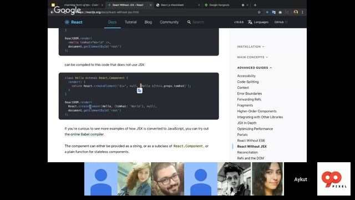
Task: Click the Google Translate extension icon
Action: pos(273,12)
